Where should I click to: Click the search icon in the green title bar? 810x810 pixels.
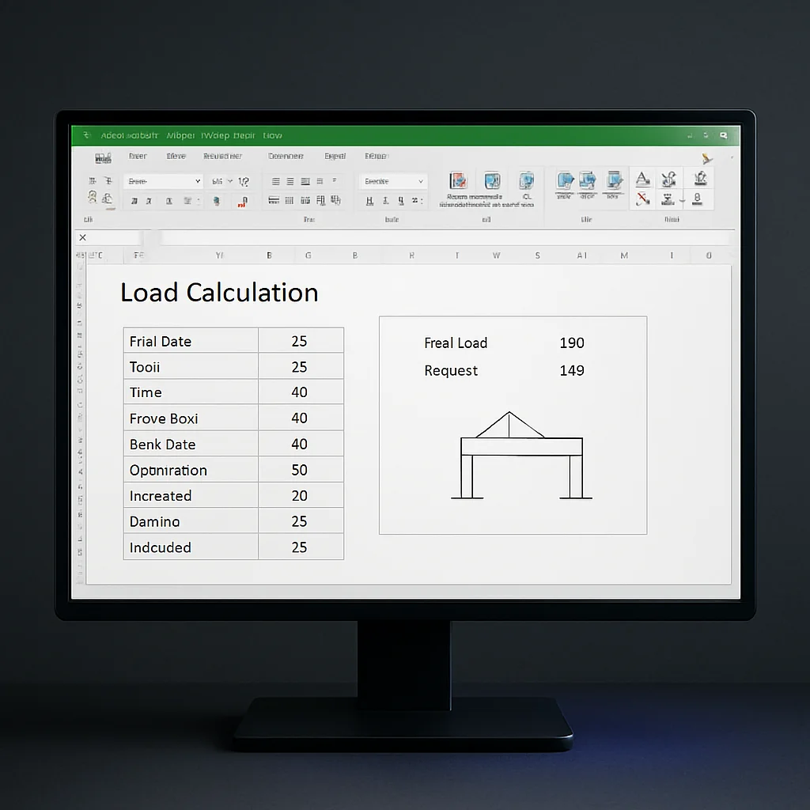tap(724, 135)
